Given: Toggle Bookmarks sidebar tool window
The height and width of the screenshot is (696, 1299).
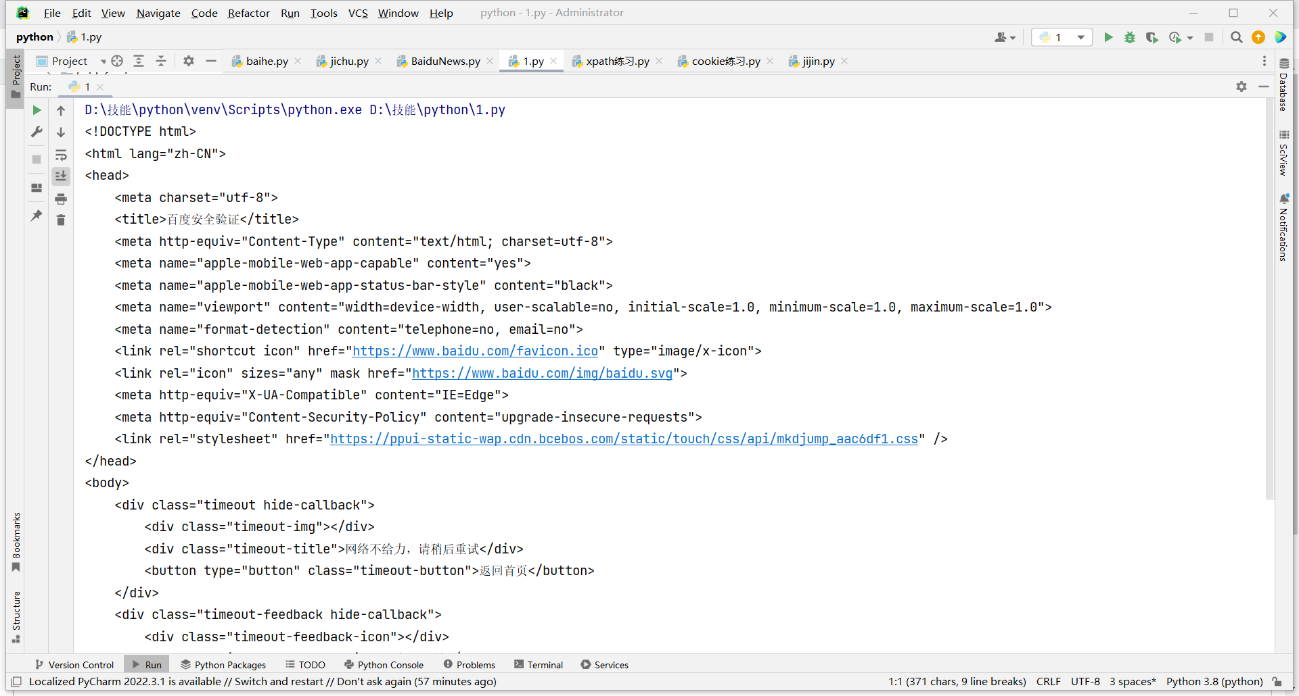Looking at the screenshot, I should point(16,543).
